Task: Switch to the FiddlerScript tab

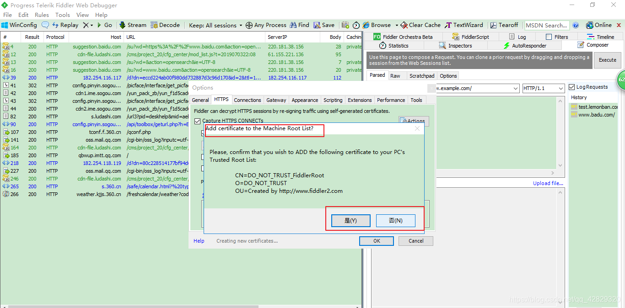Action: tap(470, 37)
